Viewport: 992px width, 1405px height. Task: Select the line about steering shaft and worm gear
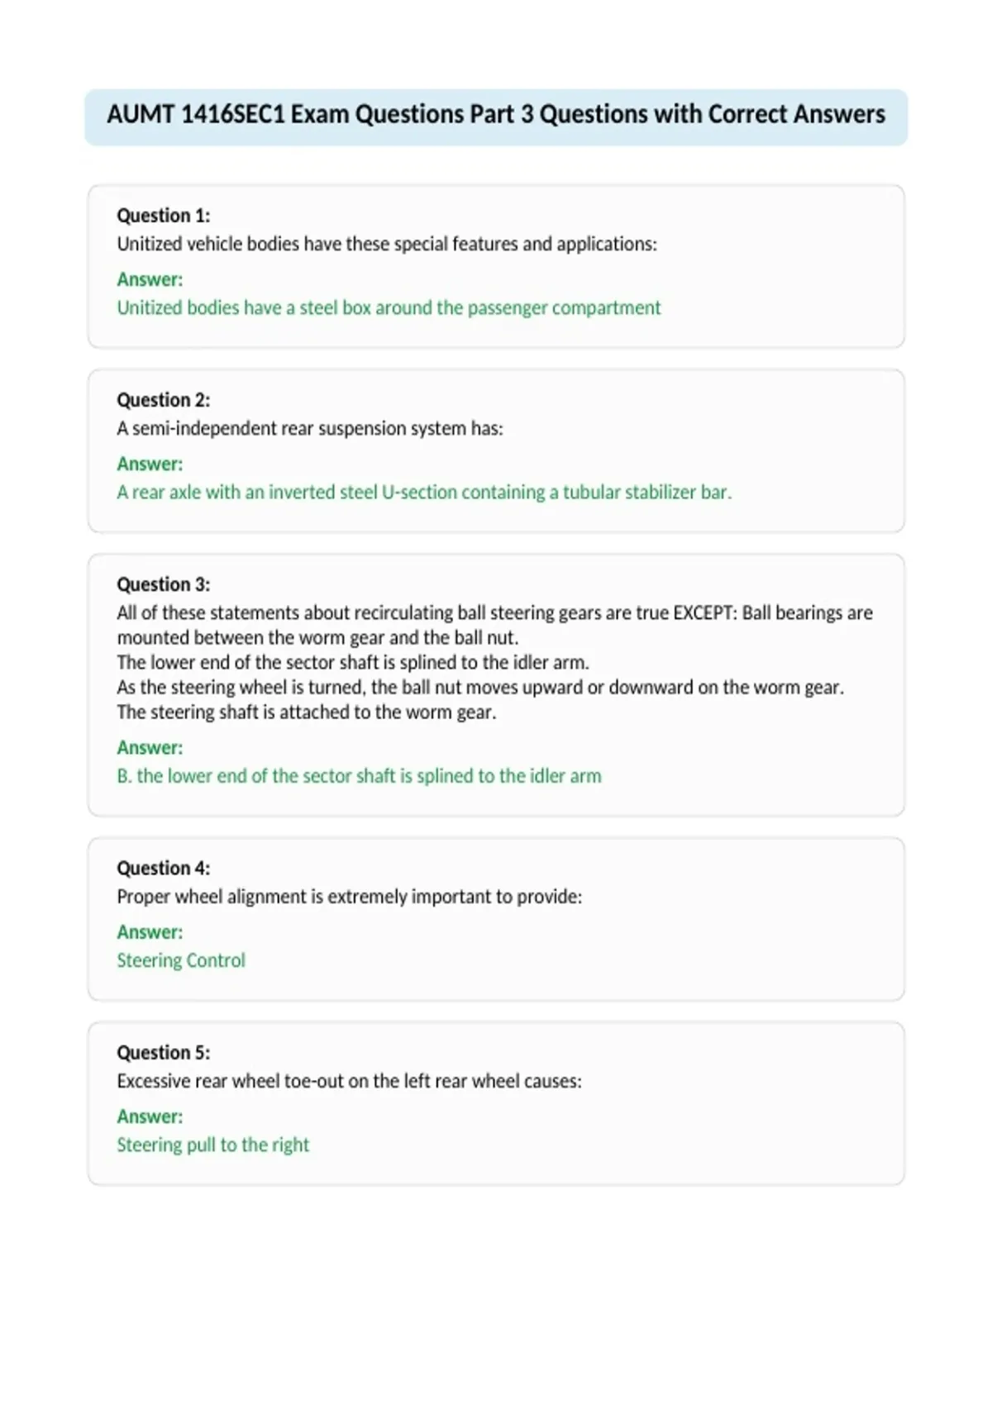click(x=307, y=712)
